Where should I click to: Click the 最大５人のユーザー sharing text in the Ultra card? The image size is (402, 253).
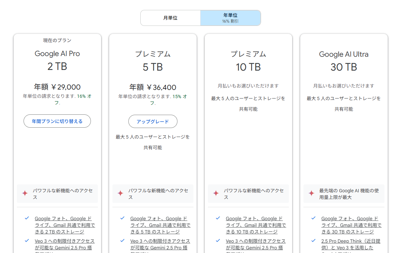pos(344,103)
